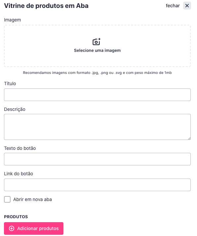This screenshot has height=236, width=197.
Task: Click the "fechar" text link
Action: pyautogui.click(x=173, y=6)
